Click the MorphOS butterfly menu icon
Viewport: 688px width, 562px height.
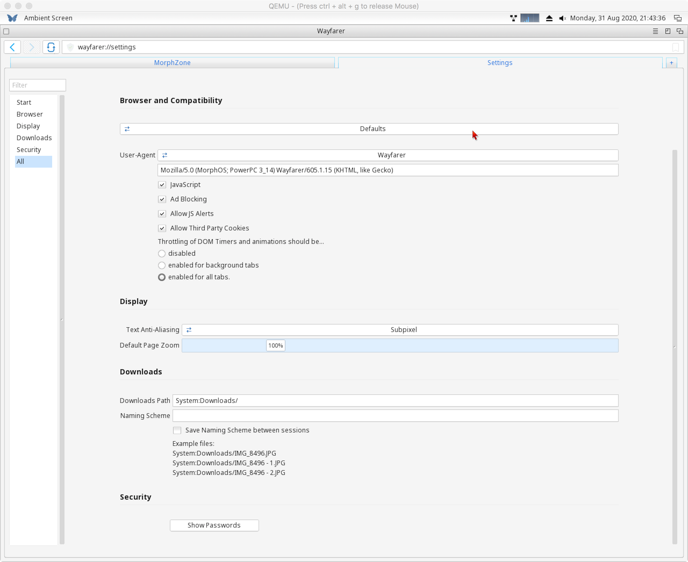(x=12, y=18)
